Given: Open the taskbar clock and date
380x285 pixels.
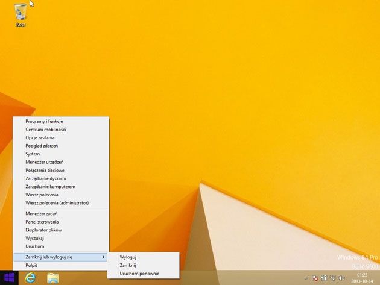Looking at the screenshot, I should [x=362, y=278].
